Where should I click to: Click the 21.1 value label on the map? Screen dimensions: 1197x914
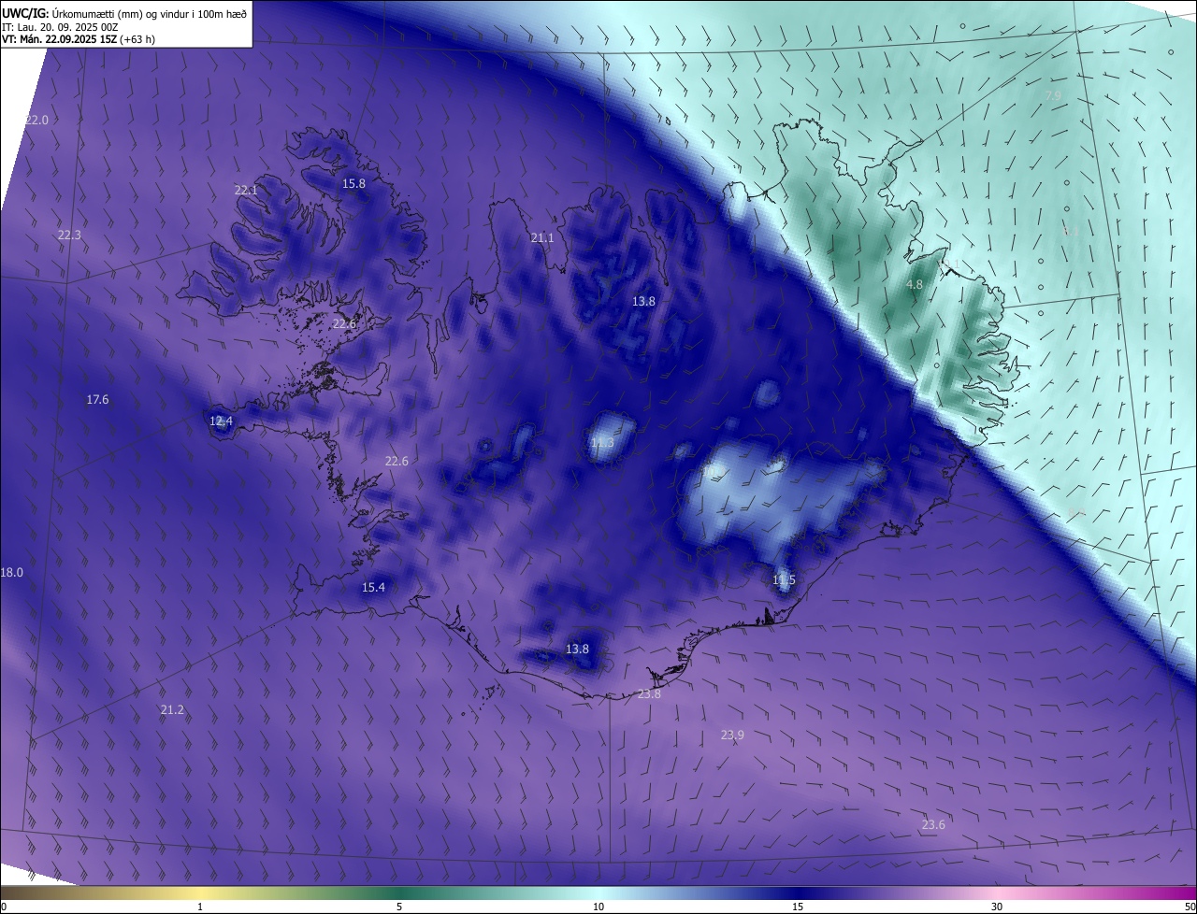point(542,237)
